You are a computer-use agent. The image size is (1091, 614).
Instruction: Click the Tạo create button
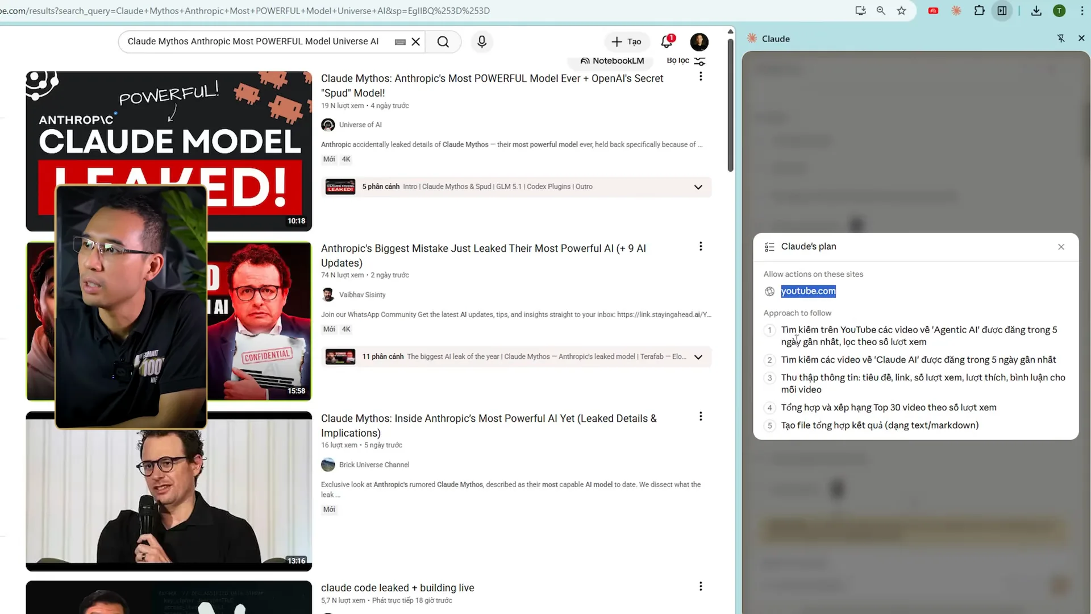(x=627, y=42)
